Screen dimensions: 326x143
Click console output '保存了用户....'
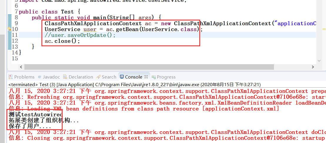pyautogui.click(x=30, y=126)
